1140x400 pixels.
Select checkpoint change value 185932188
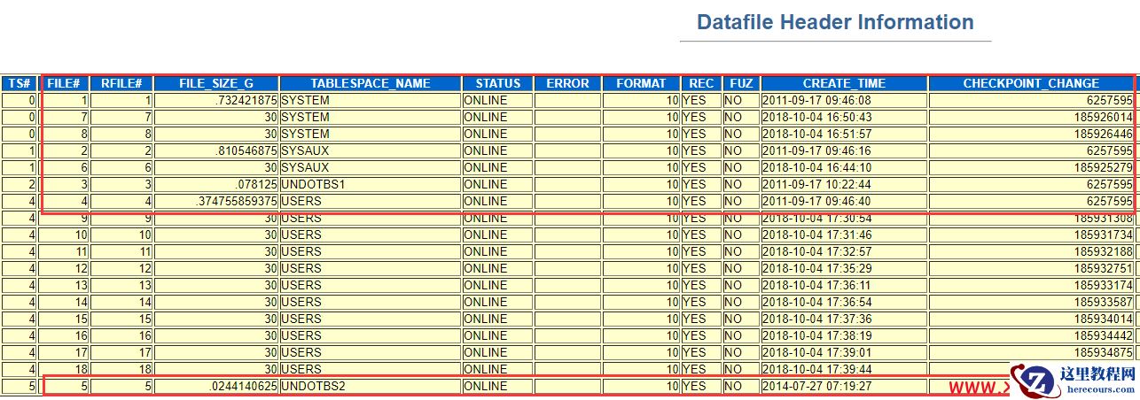tap(1104, 251)
